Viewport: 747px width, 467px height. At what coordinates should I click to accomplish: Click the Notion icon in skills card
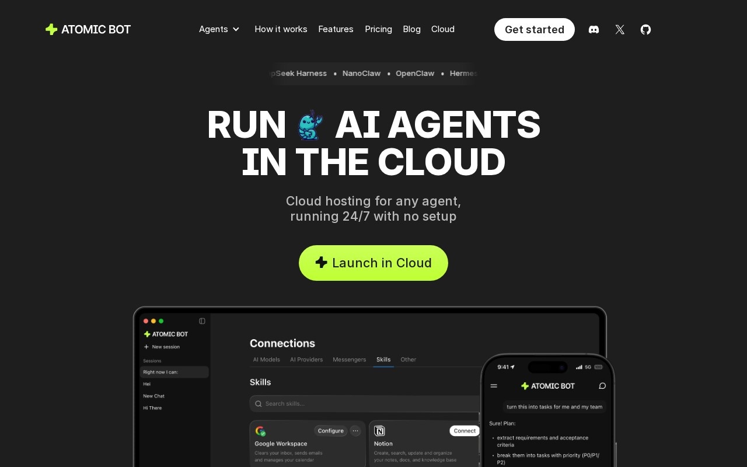pyautogui.click(x=380, y=431)
